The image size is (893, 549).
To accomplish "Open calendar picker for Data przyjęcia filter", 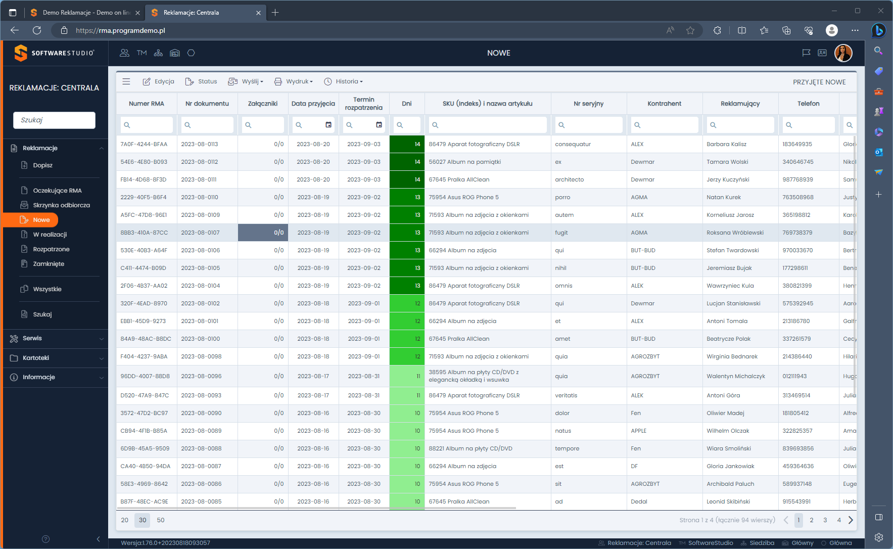I will tap(328, 125).
